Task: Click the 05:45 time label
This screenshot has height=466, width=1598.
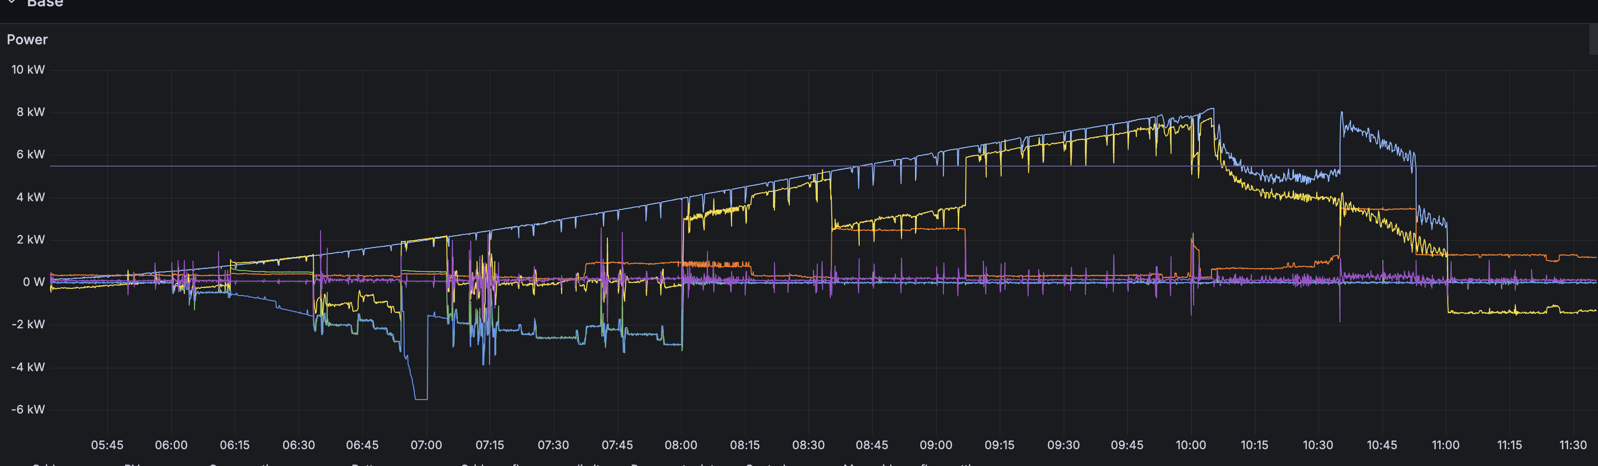Action: 107,445
